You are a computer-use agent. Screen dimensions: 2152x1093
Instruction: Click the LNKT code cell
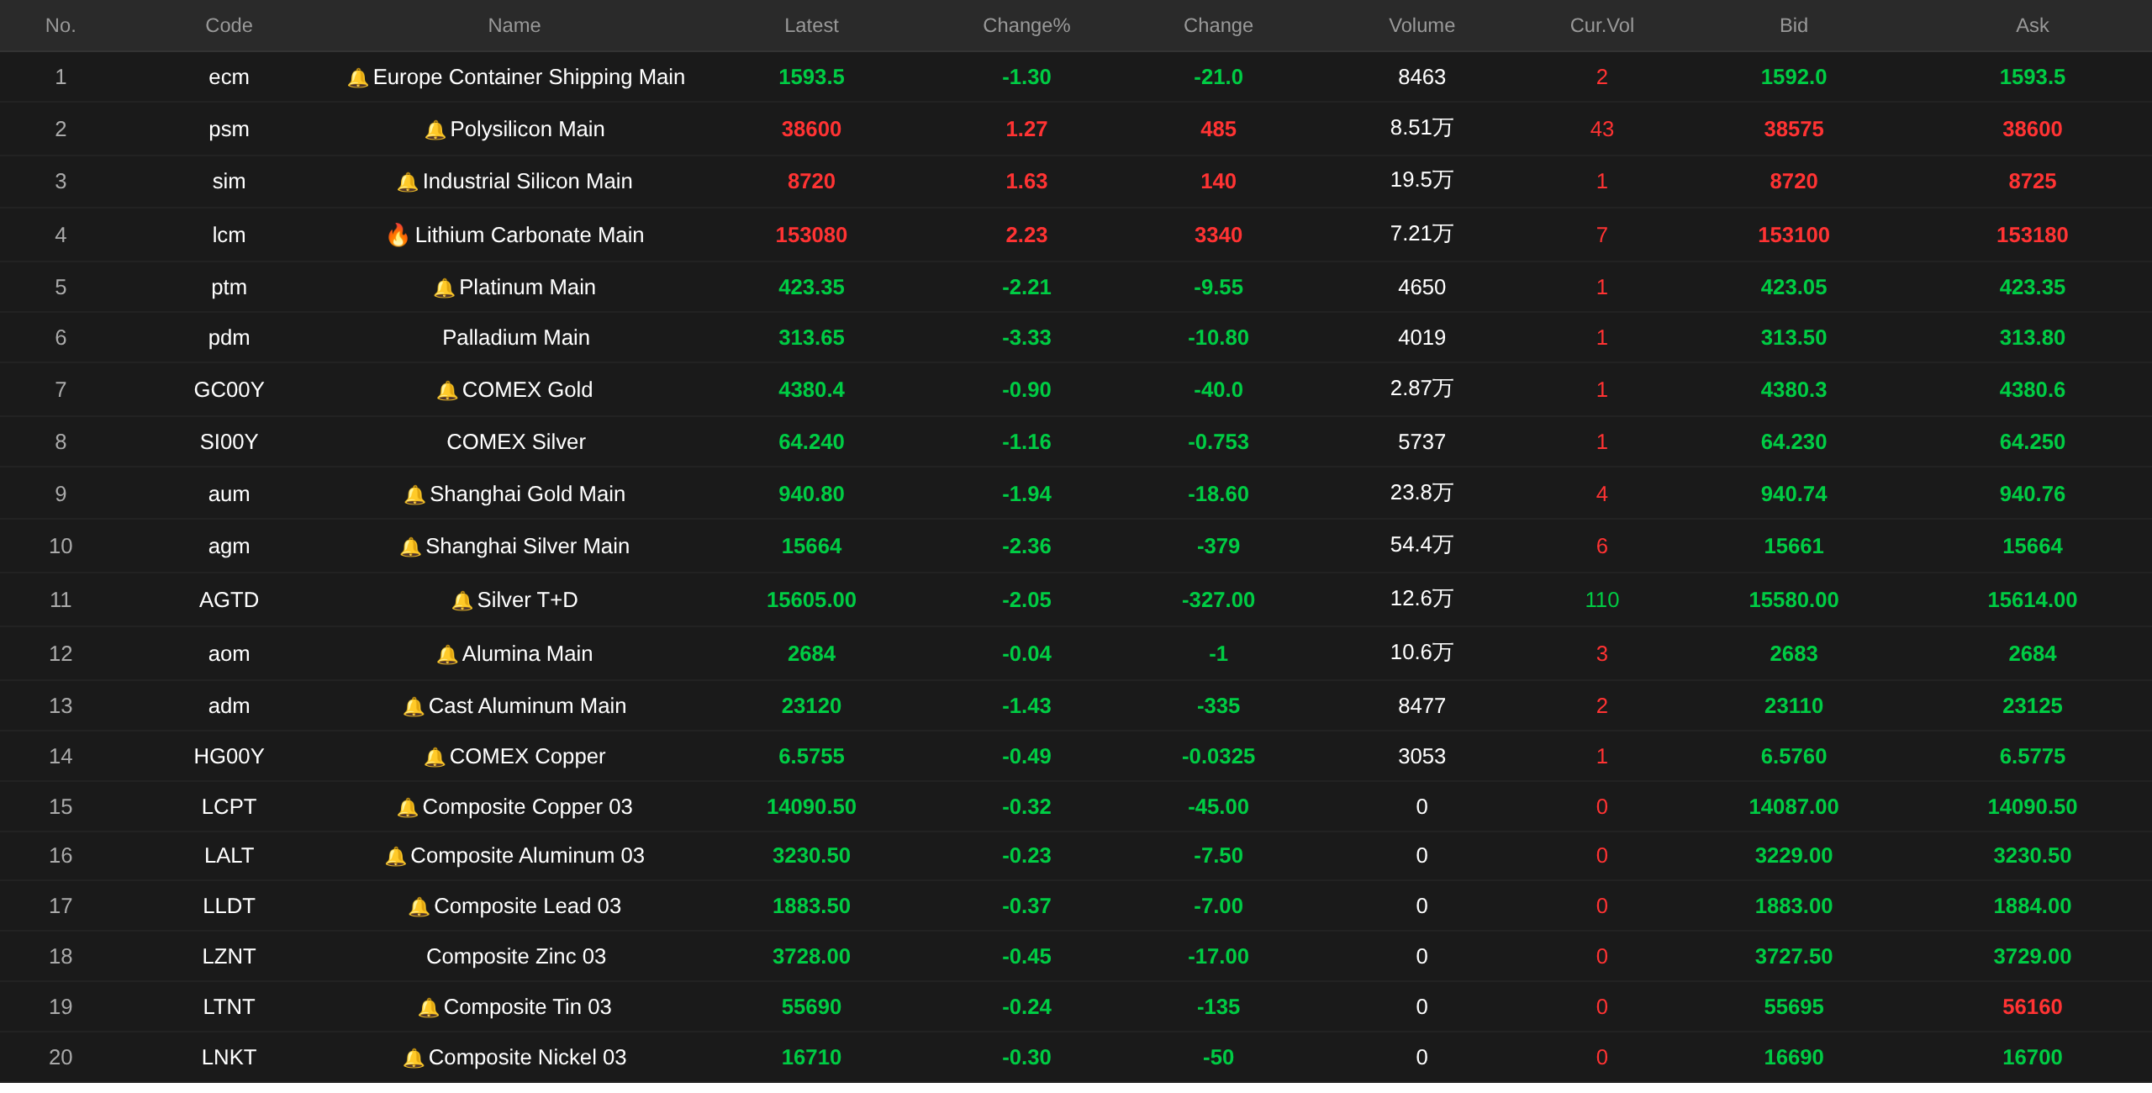point(229,1057)
